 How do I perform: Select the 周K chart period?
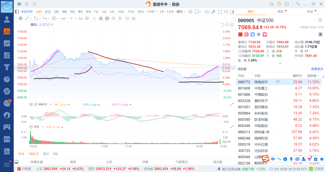pyautogui.click(x=64, y=12)
